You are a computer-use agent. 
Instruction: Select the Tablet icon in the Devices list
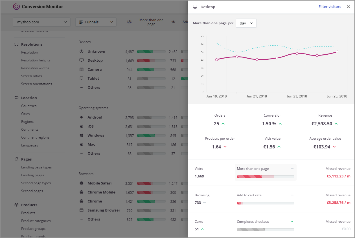pos(81,78)
